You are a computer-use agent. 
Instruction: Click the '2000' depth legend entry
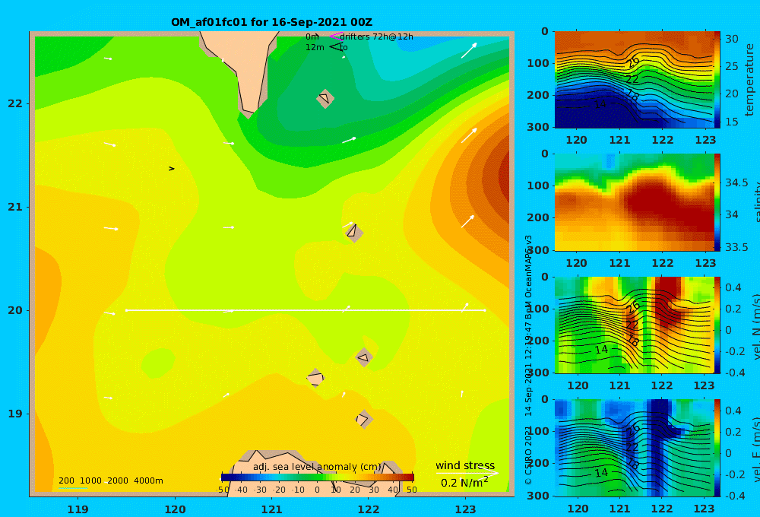[x=118, y=481]
